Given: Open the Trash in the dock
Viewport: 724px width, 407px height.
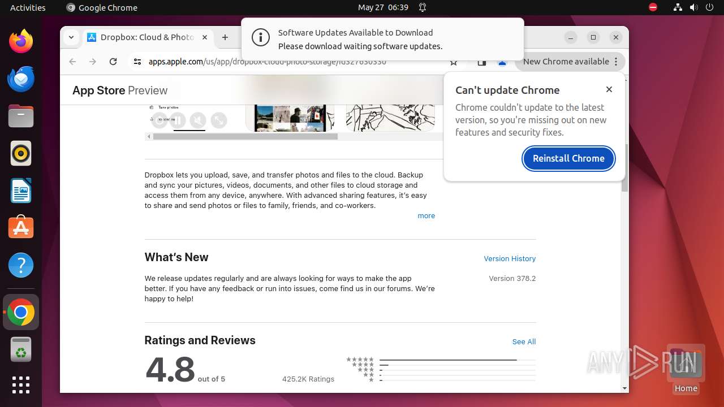Looking at the screenshot, I should 21,349.
